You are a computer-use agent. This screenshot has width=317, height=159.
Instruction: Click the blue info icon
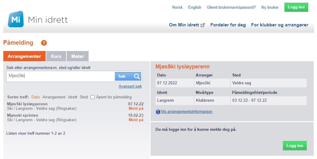158,112
